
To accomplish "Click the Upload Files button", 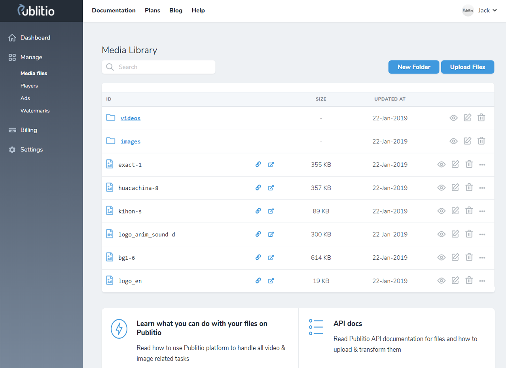I will pyautogui.click(x=467, y=67).
